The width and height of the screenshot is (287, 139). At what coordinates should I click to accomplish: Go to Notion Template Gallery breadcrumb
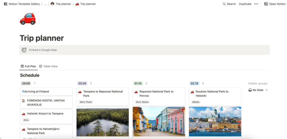click(24, 4)
